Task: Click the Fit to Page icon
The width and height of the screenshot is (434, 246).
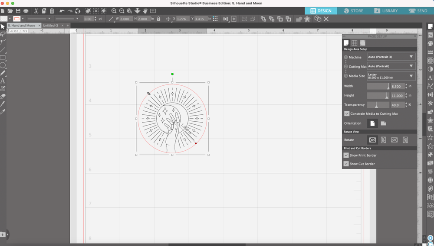Action: pyautogui.click(x=153, y=11)
